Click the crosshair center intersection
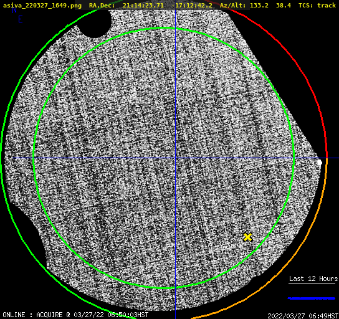This screenshot has width=339, height=319. tap(175, 158)
